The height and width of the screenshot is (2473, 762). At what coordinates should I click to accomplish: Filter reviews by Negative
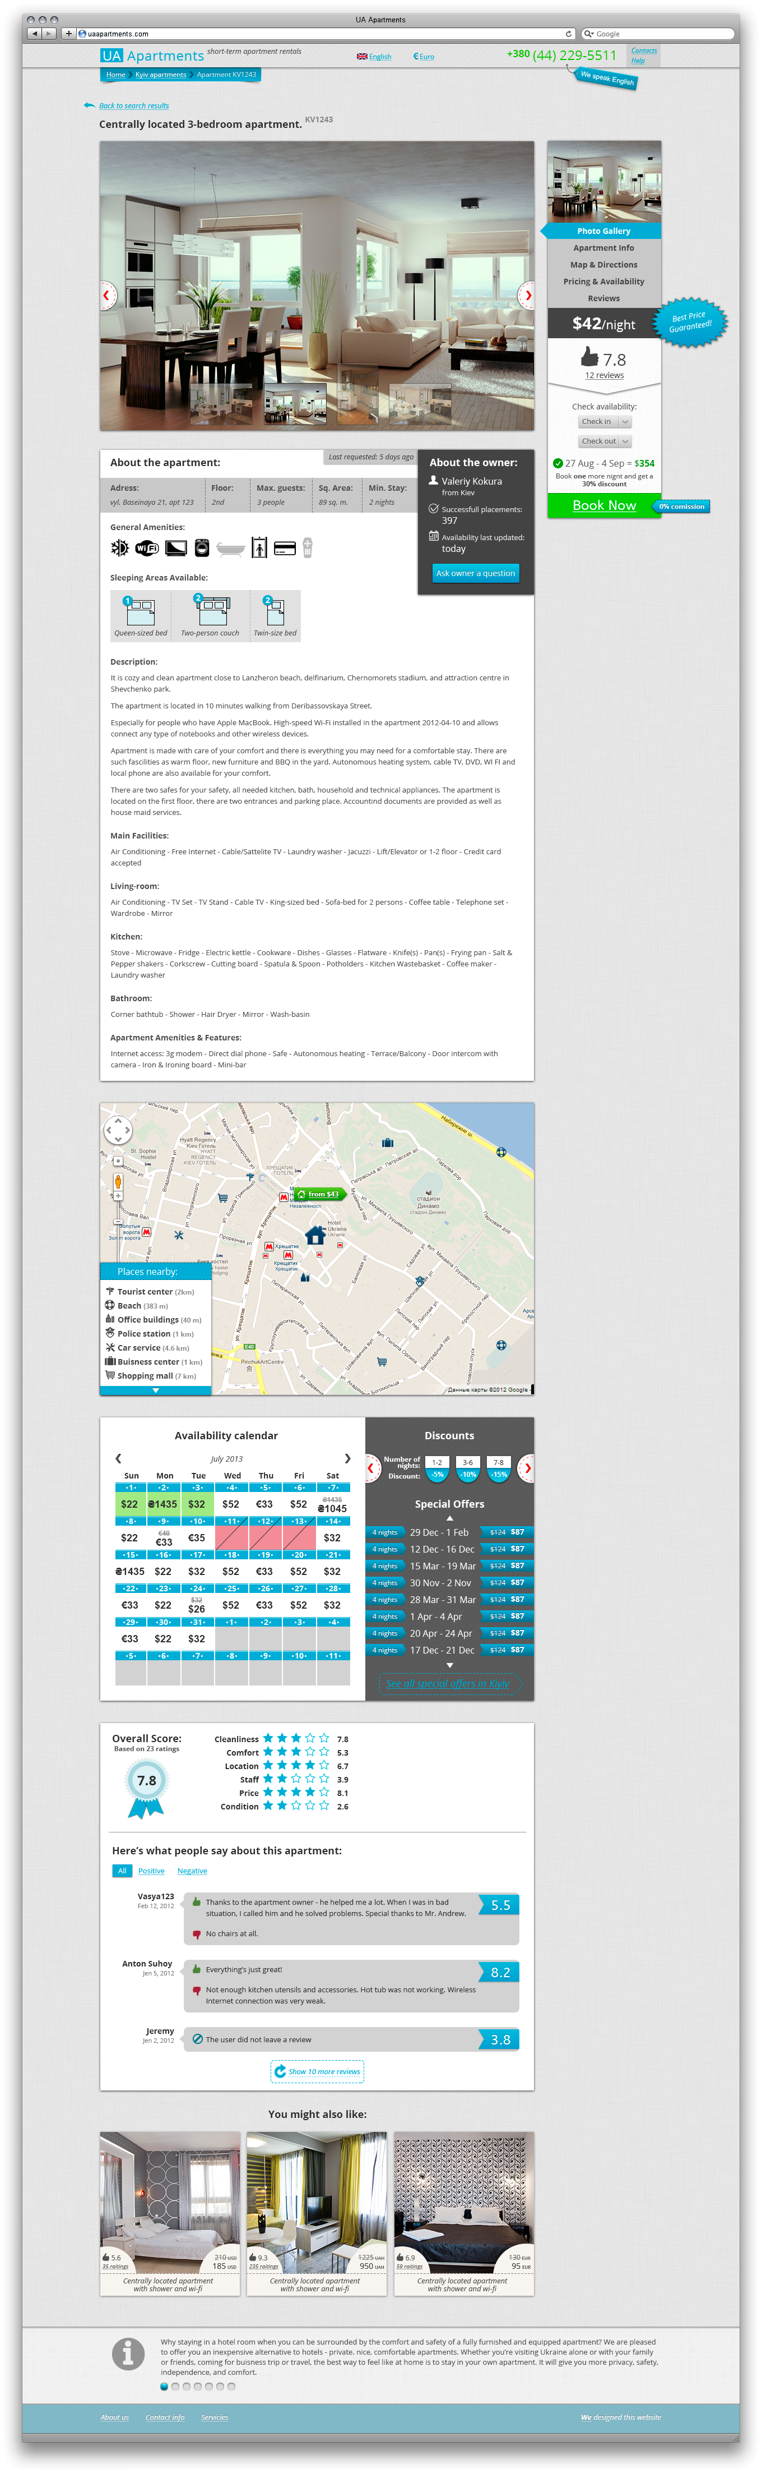point(192,1870)
